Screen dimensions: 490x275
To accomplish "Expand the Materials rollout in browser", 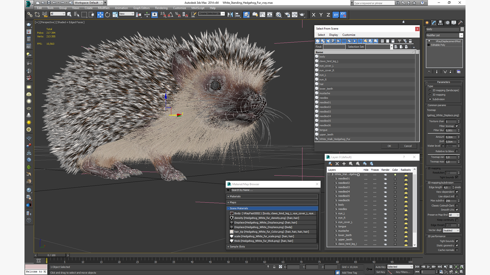I will [x=228, y=197].
